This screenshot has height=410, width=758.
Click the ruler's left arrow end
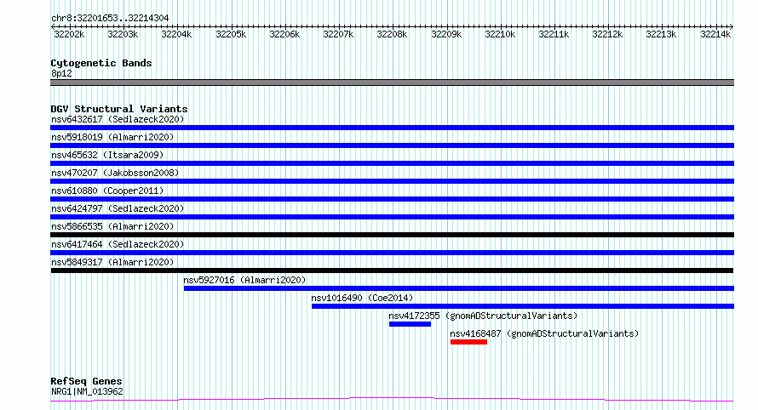[x=53, y=26]
